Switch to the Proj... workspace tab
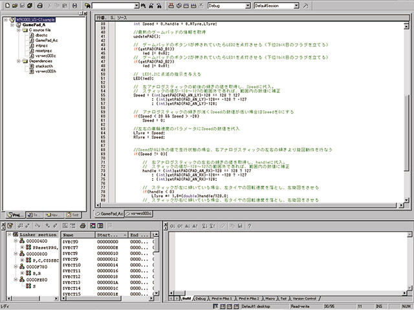The image size is (414, 310). click(x=15, y=215)
